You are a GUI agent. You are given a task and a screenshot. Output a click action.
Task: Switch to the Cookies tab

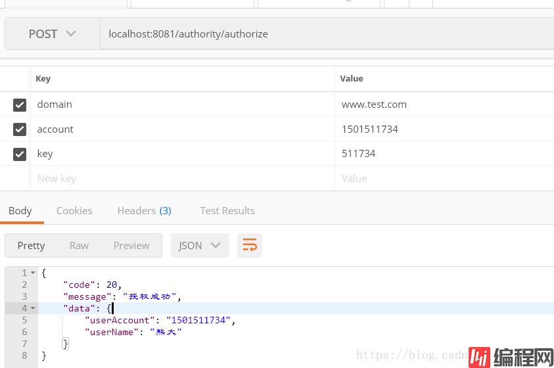(x=74, y=210)
